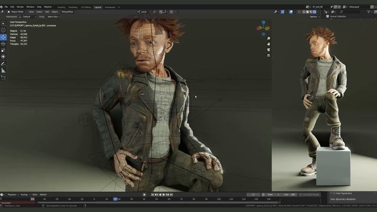Activate the Rotate tool
This screenshot has width=377, height=212.
point(3,44)
